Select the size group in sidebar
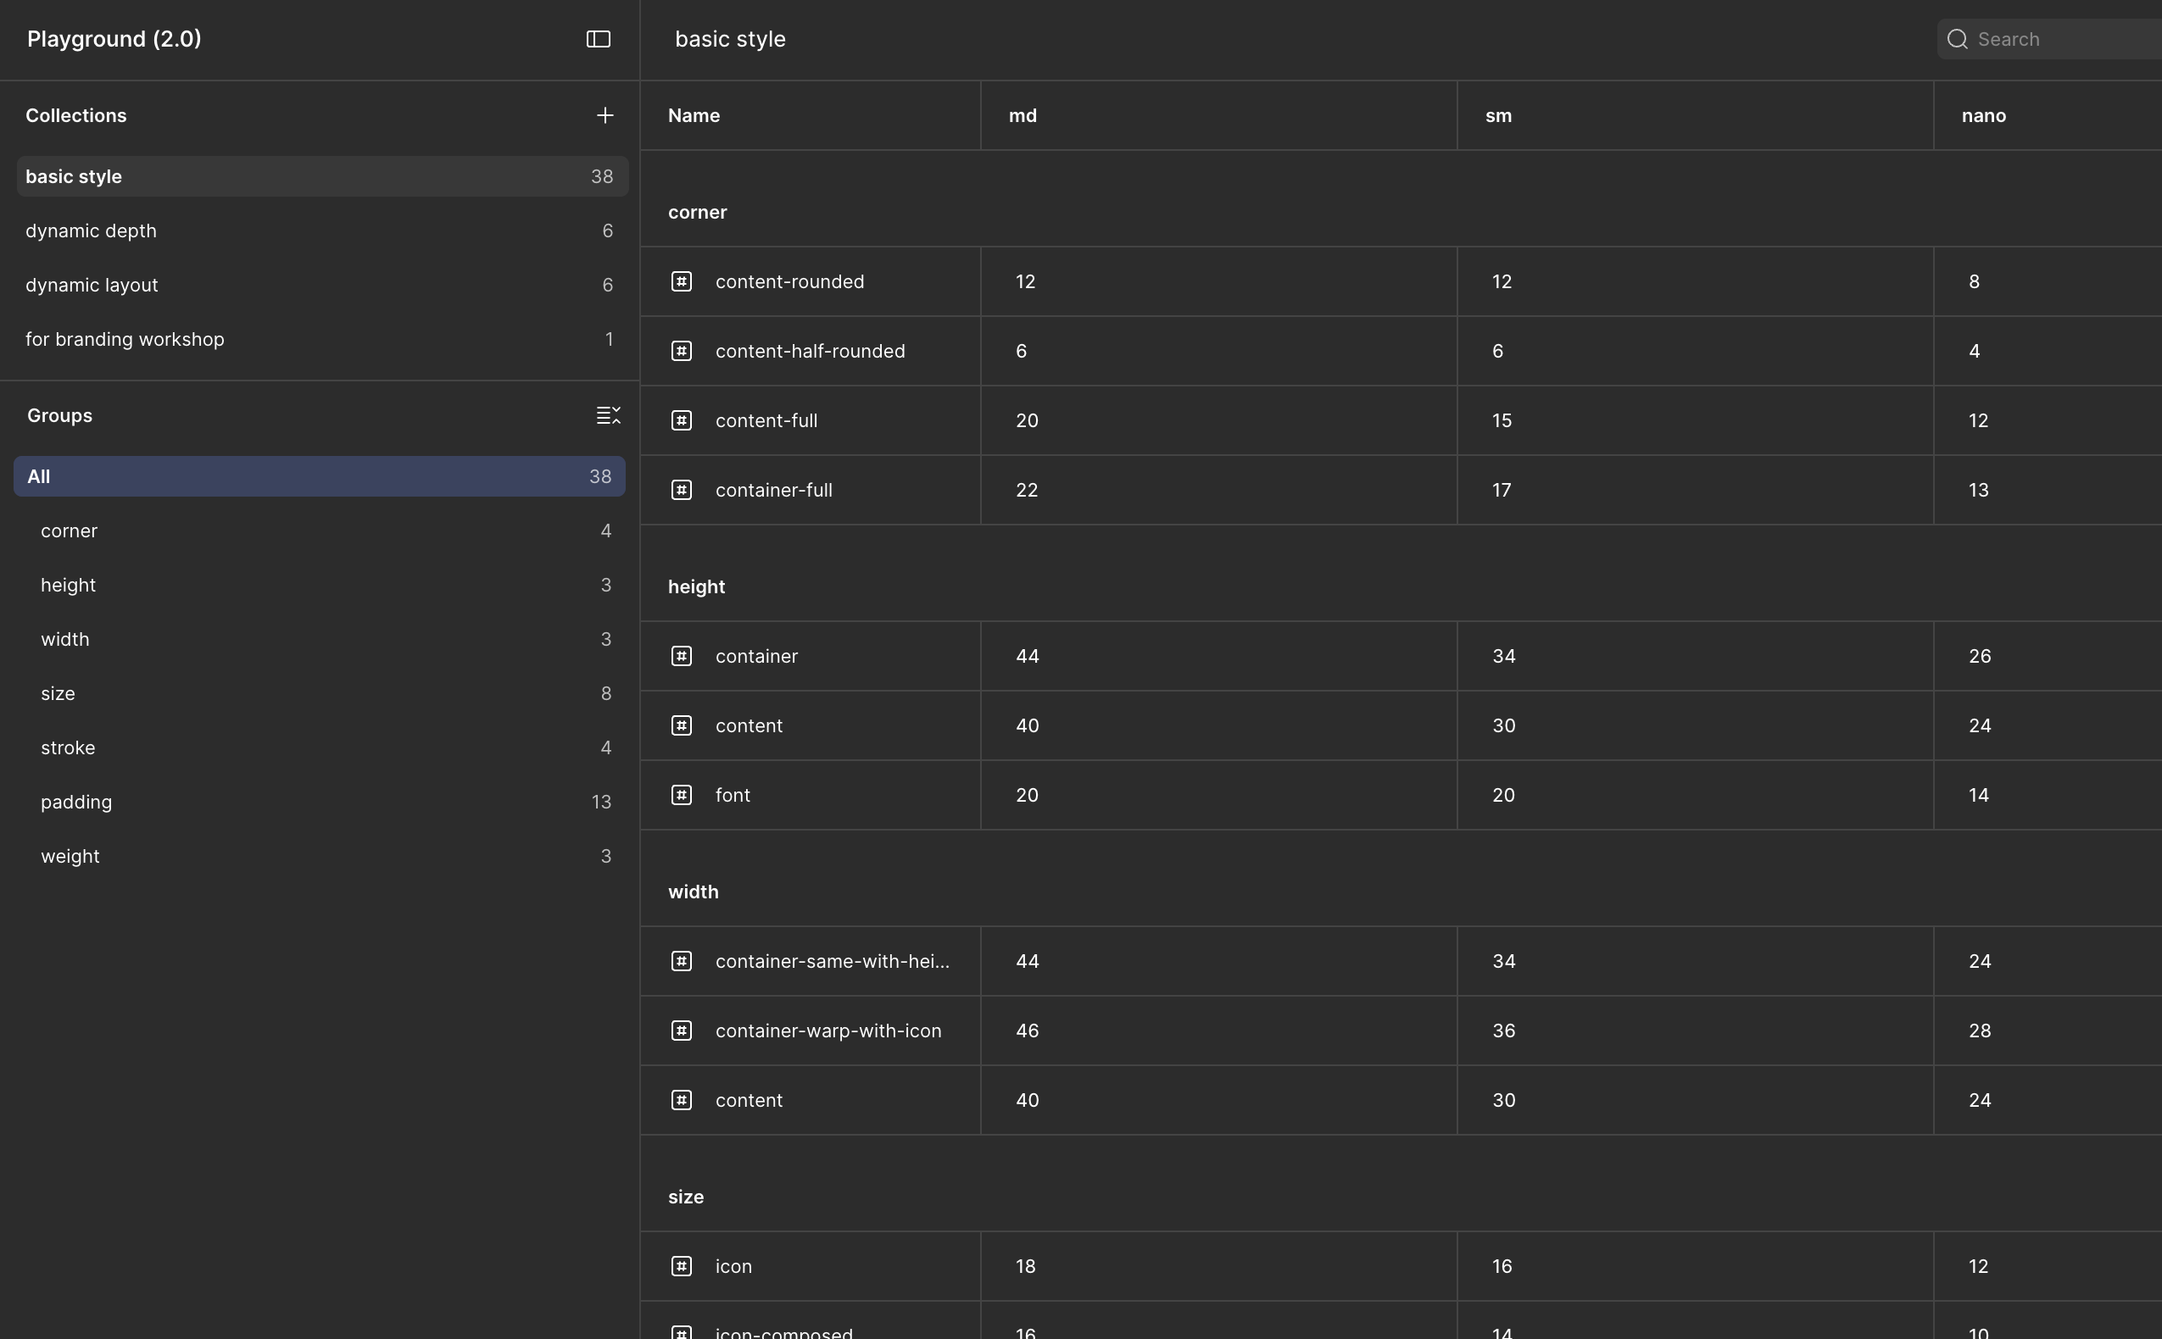 (x=320, y=693)
